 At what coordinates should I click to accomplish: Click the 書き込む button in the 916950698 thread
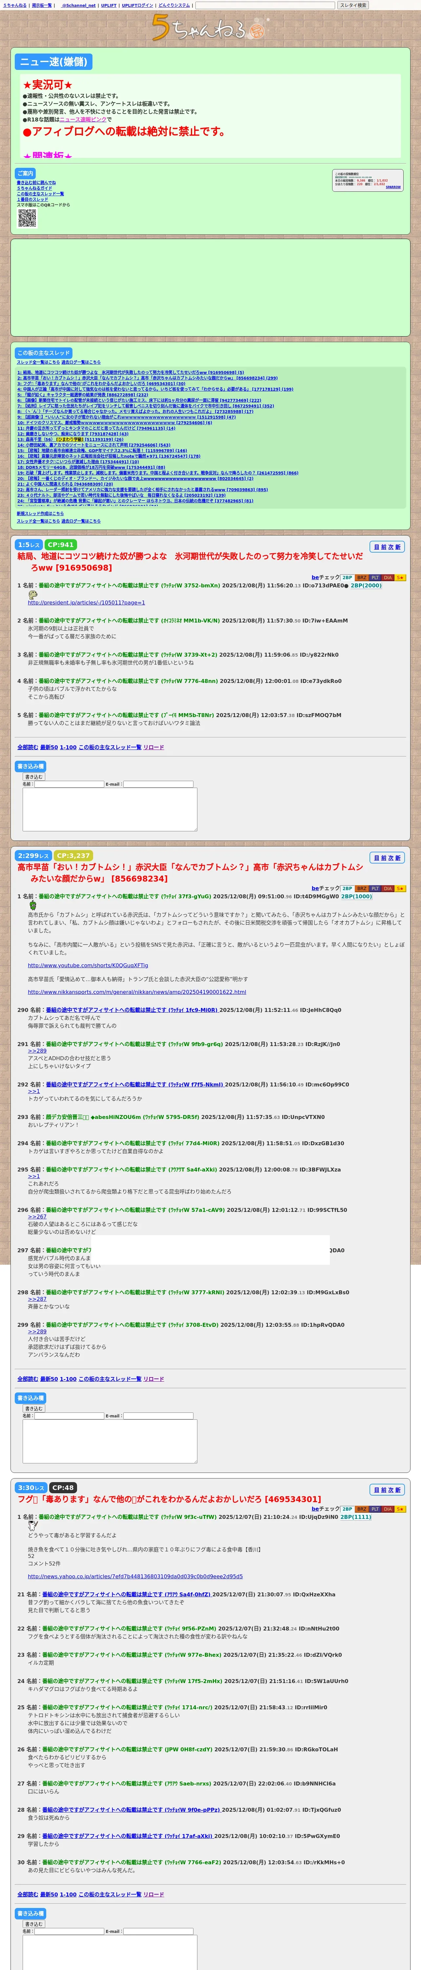click(x=34, y=777)
